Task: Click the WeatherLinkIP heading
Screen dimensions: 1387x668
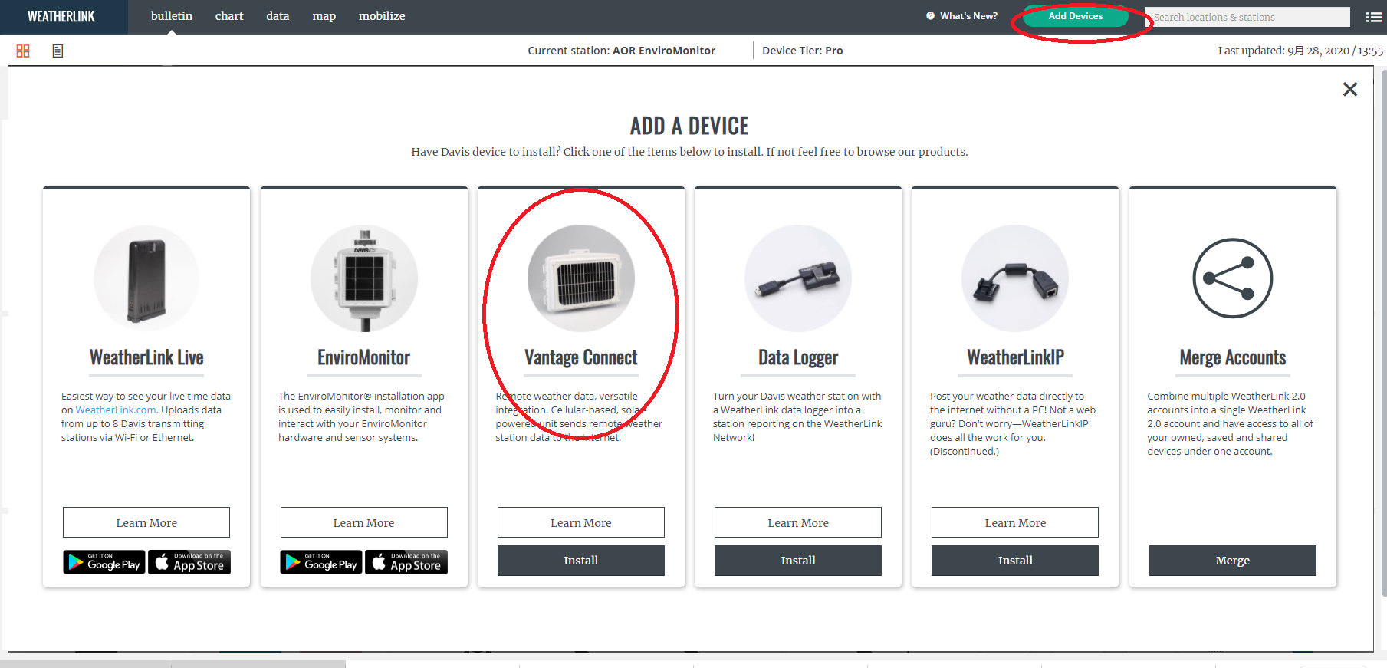Action: click(1015, 357)
